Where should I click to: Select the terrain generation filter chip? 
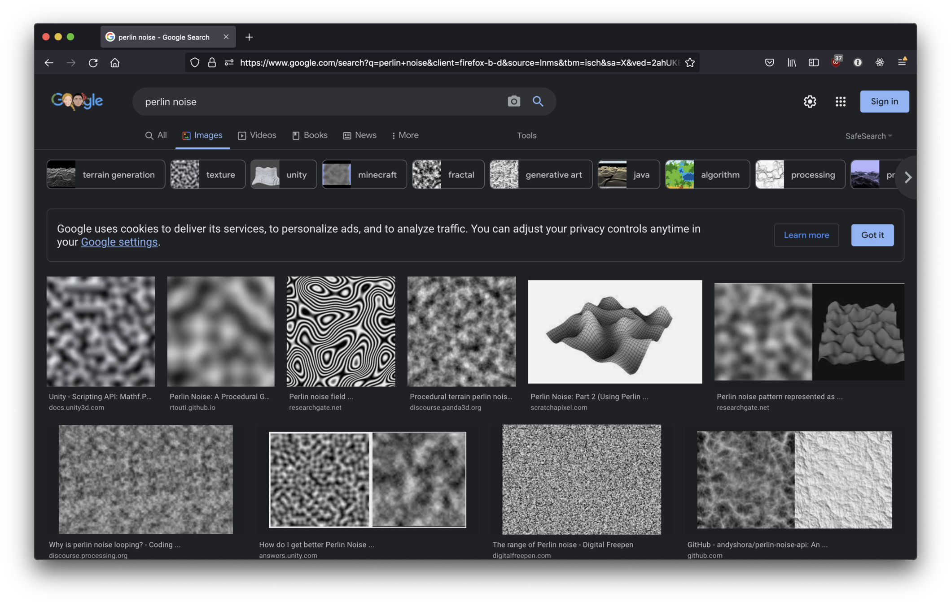[105, 175]
